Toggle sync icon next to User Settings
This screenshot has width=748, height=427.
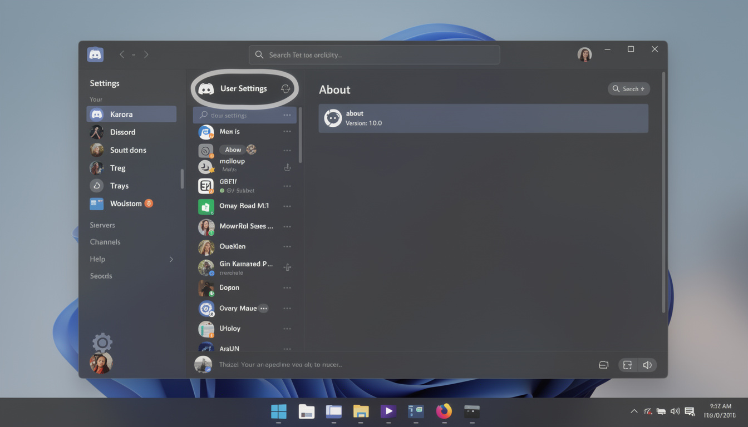coord(286,88)
